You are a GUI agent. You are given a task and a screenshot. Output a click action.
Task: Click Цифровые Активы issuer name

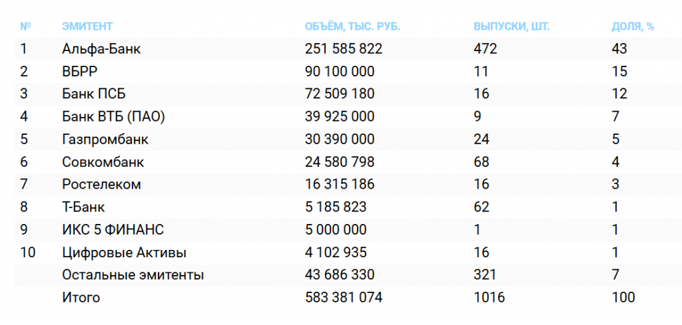[x=124, y=253]
